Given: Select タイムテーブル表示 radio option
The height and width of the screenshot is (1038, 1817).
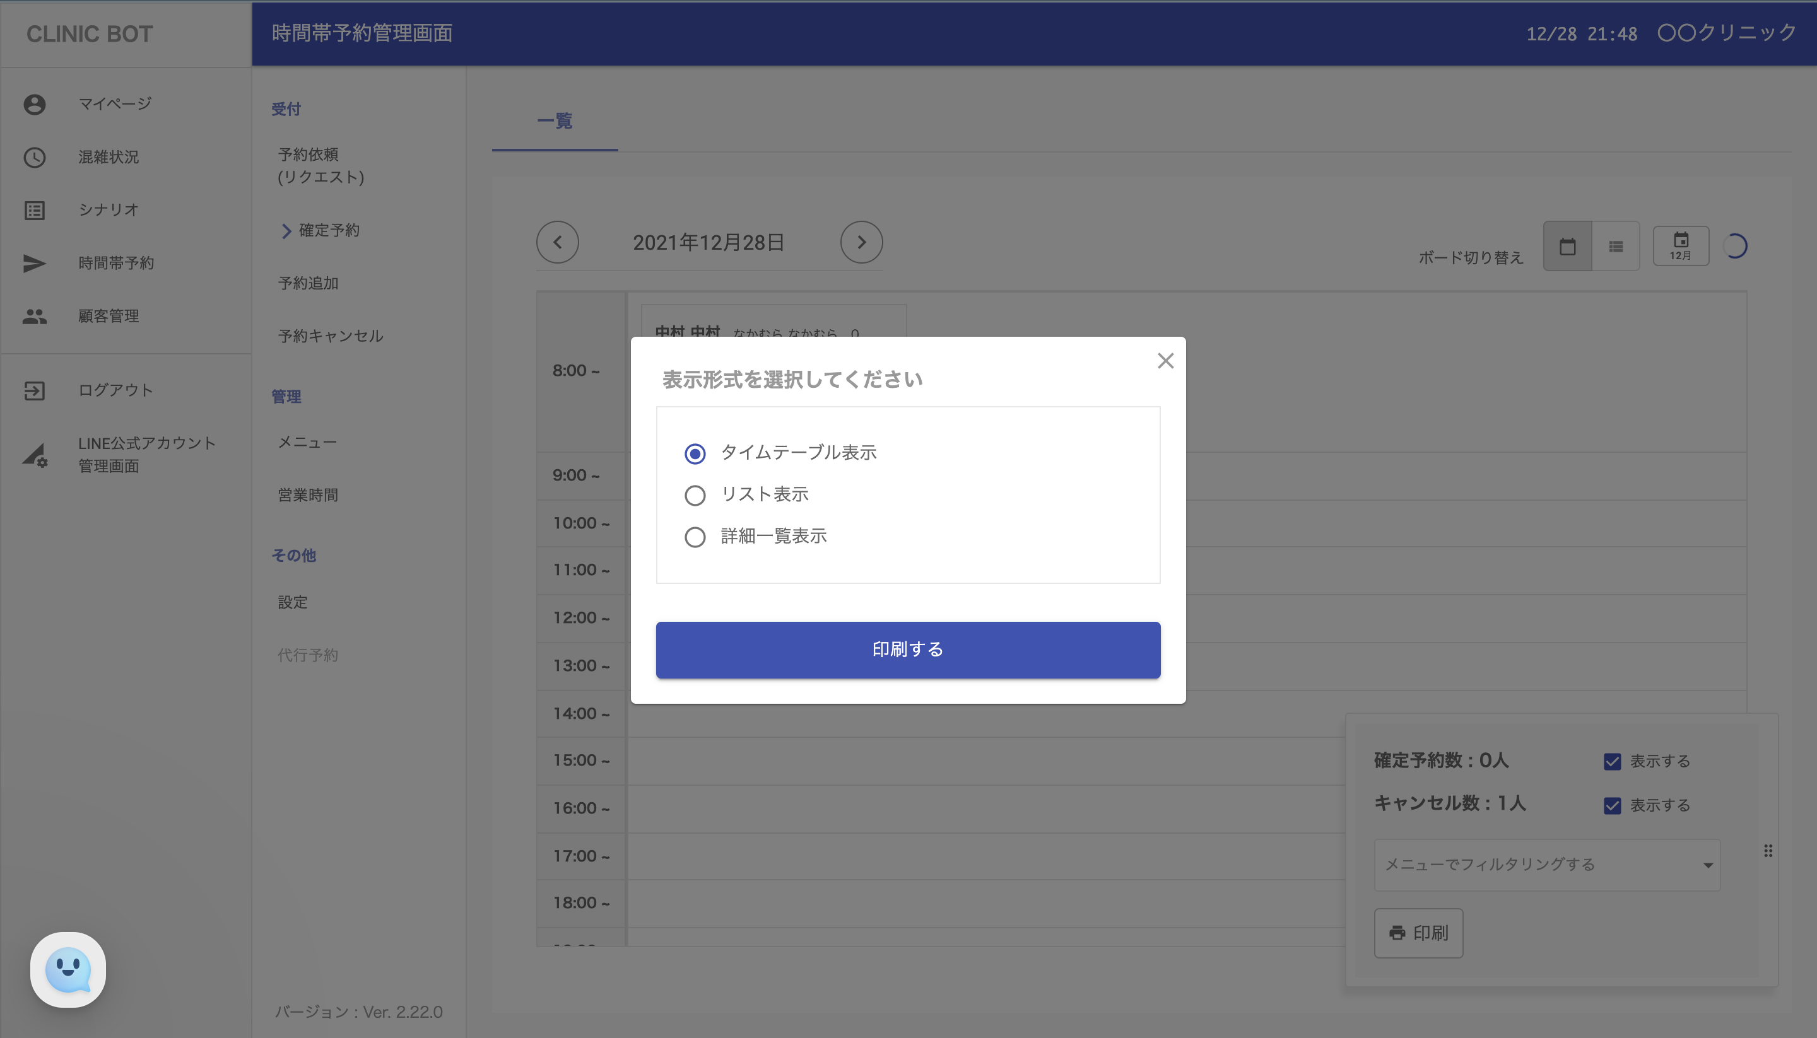Looking at the screenshot, I should coord(695,453).
